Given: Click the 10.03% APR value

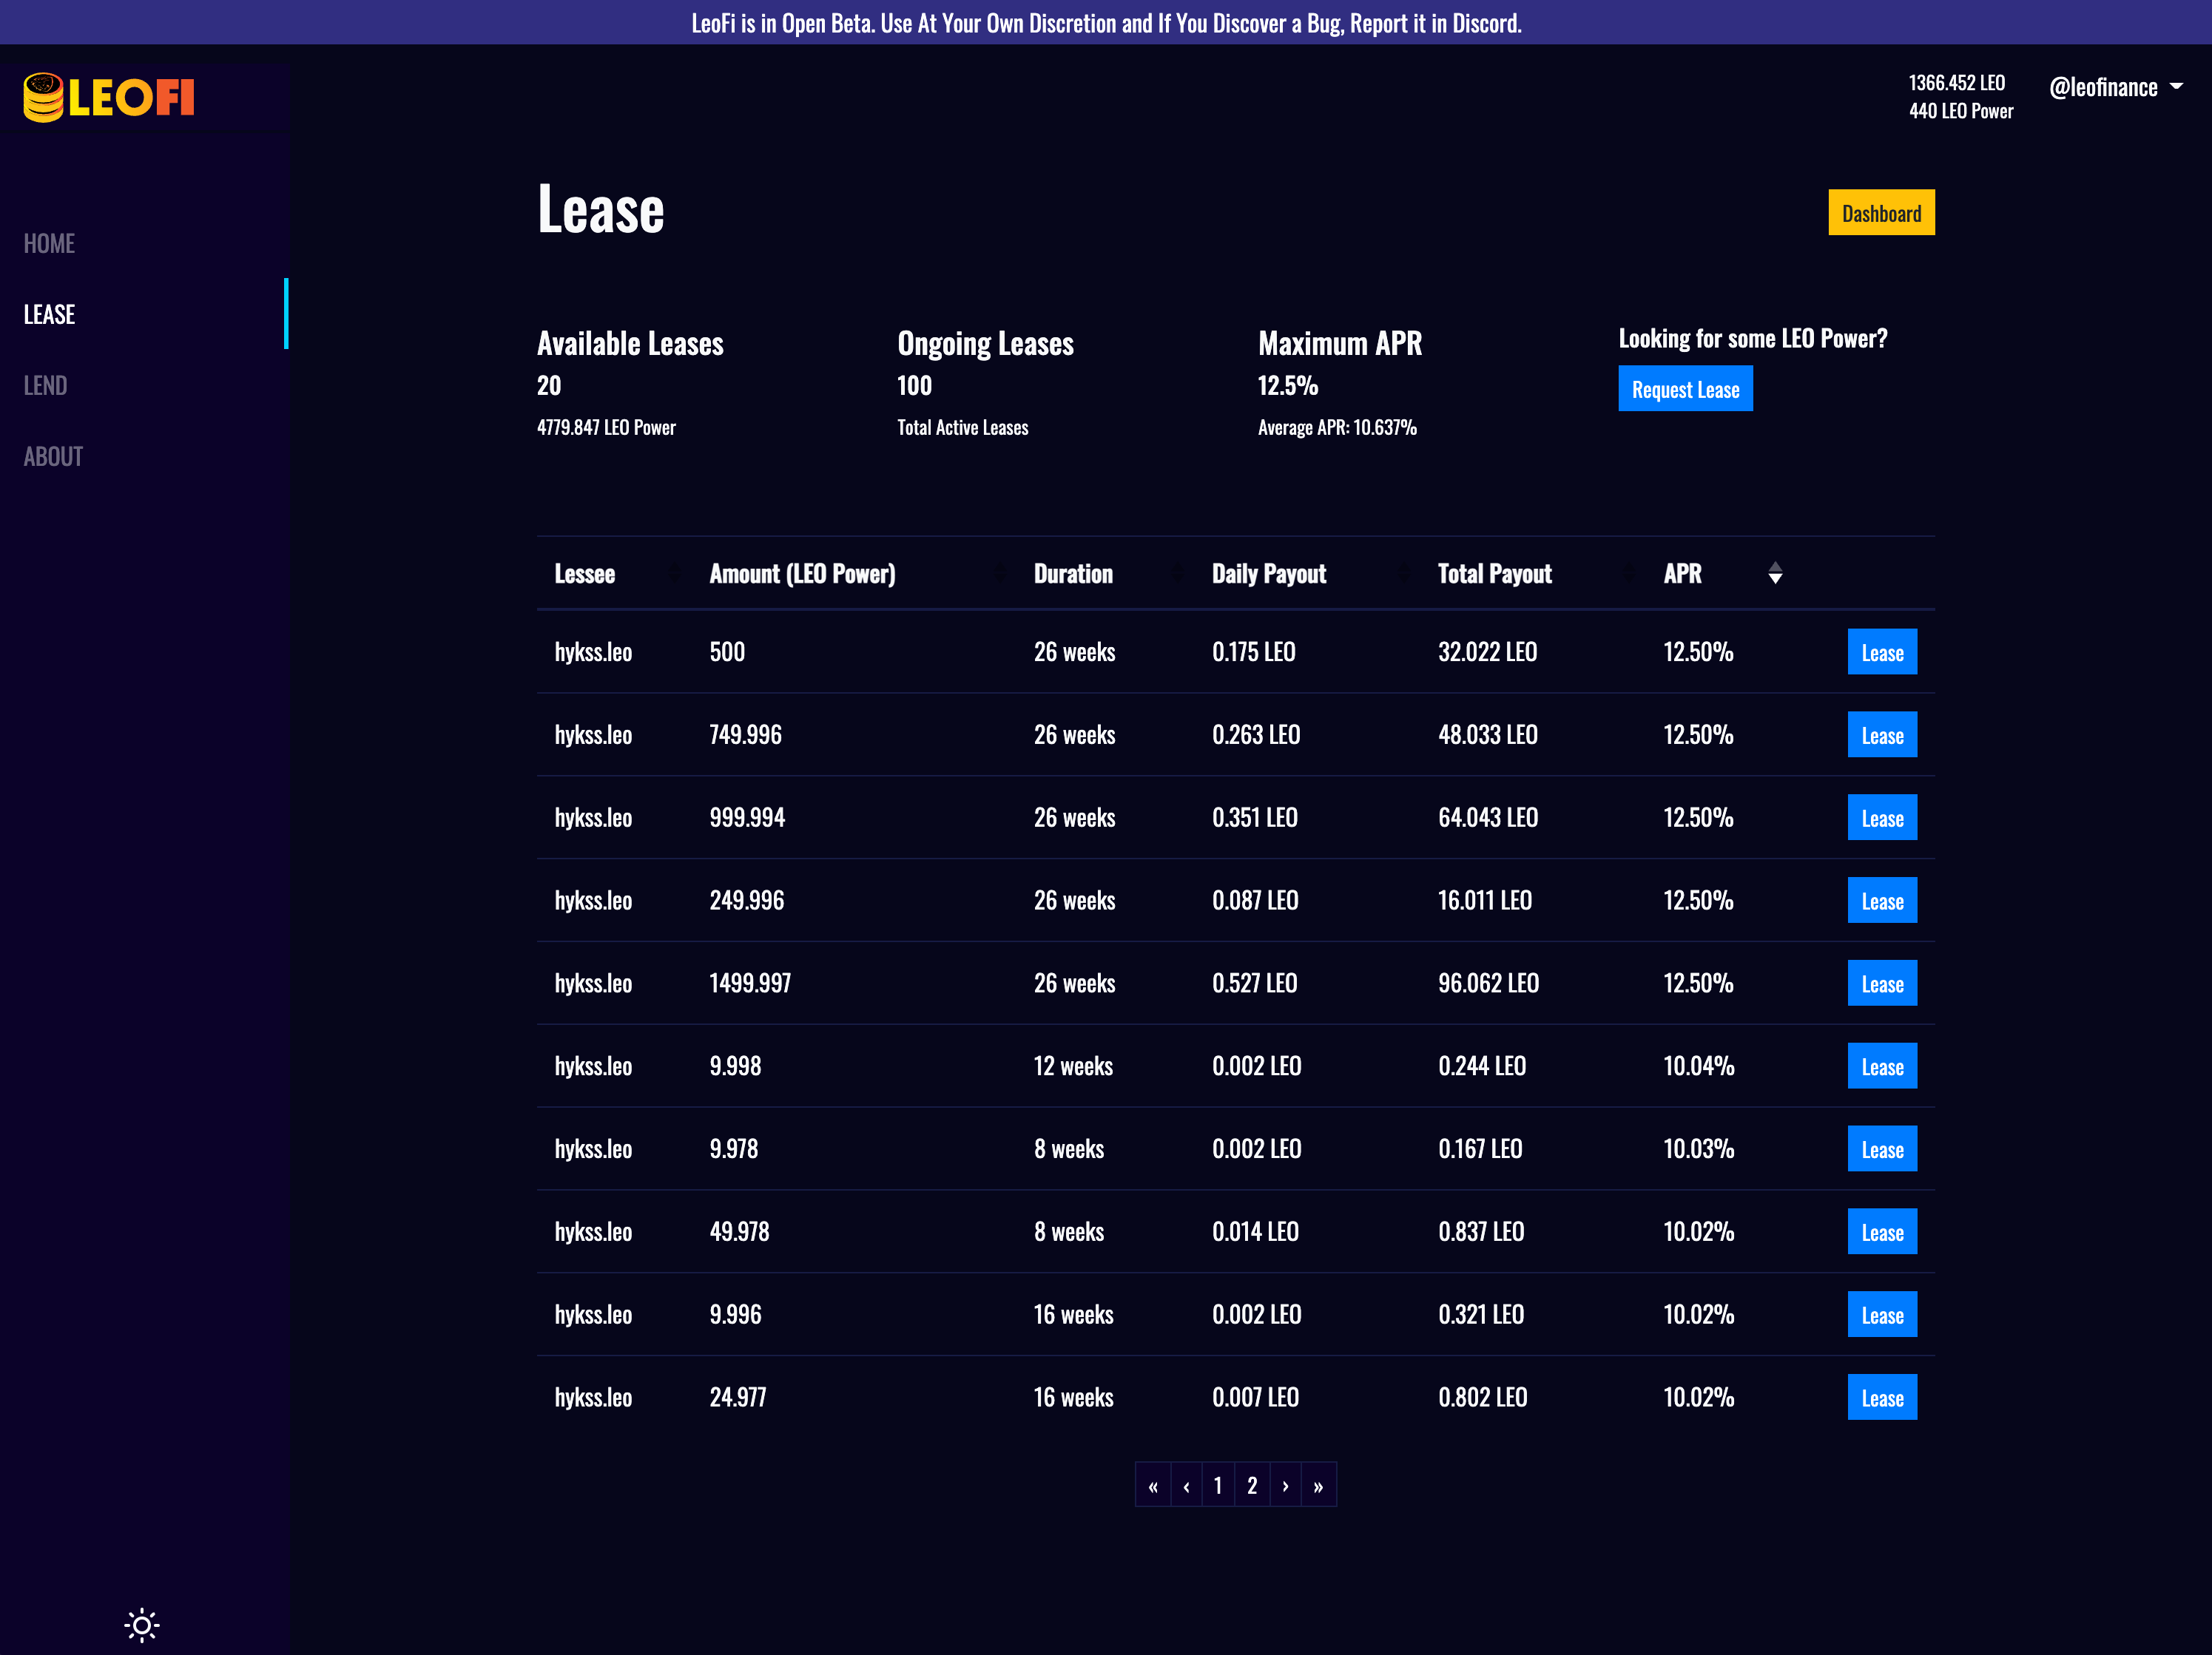Looking at the screenshot, I should [1698, 1149].
